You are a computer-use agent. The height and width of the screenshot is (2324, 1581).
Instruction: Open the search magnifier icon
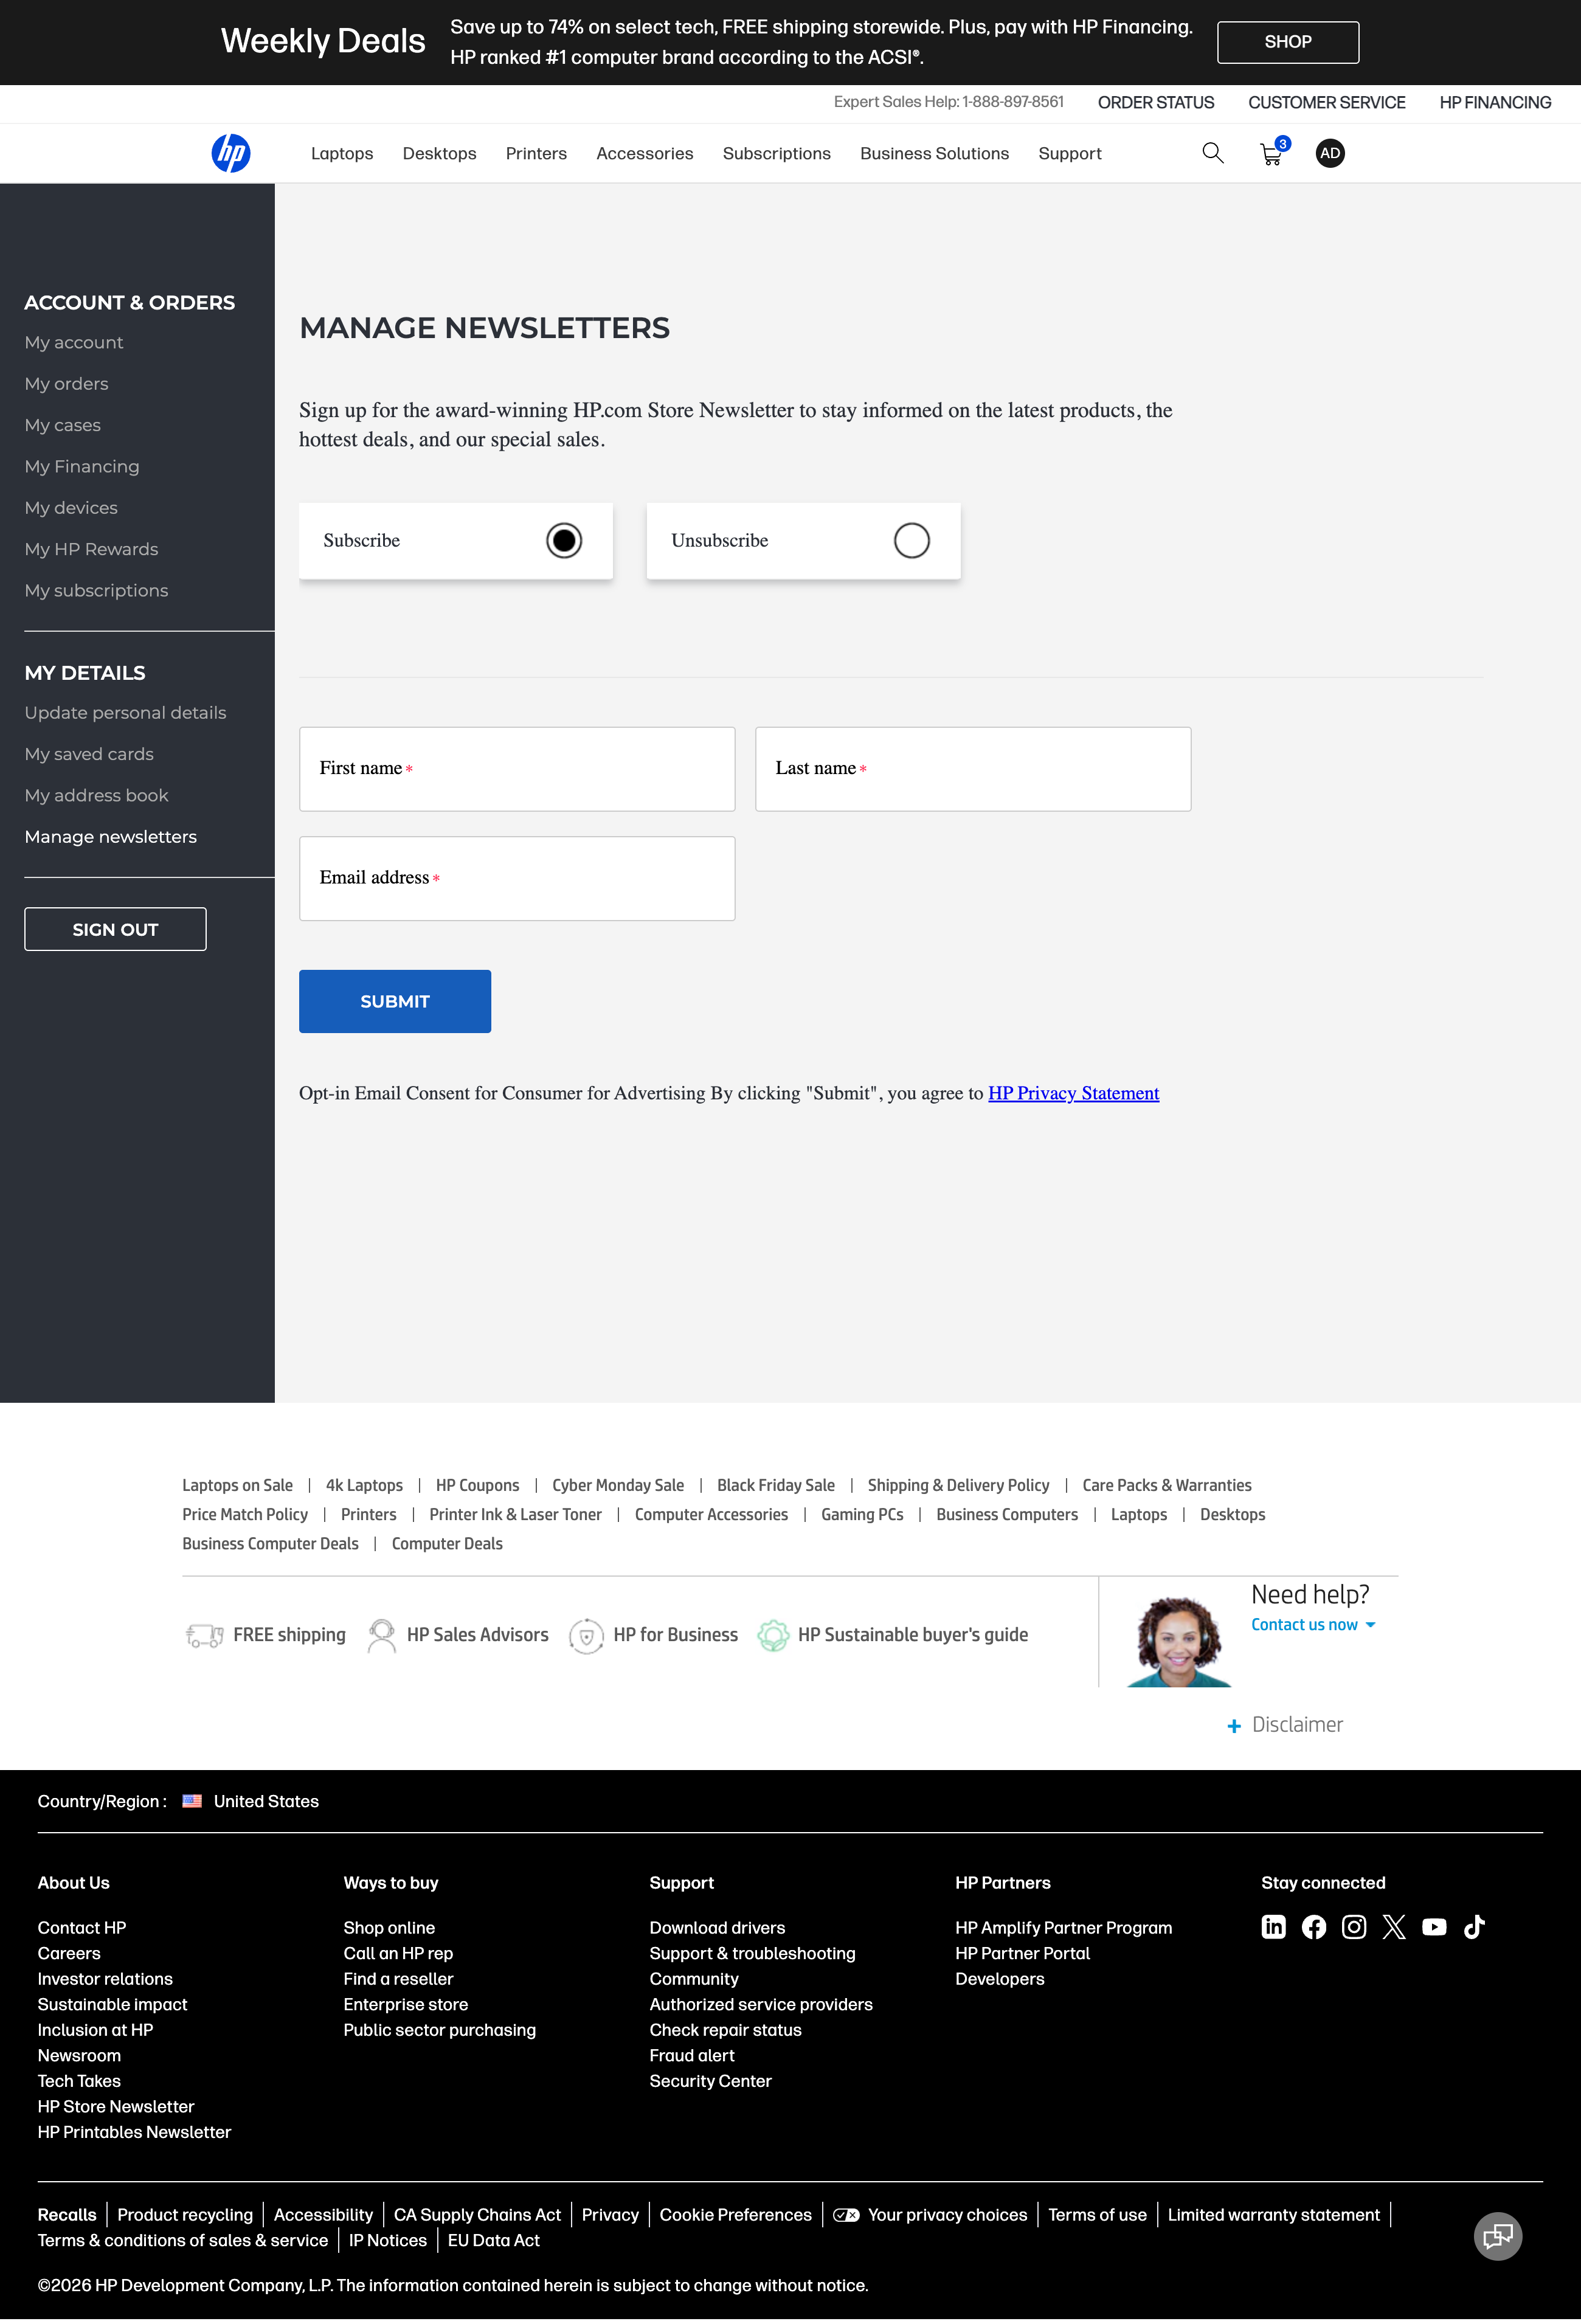click(x=1212, y=153)
